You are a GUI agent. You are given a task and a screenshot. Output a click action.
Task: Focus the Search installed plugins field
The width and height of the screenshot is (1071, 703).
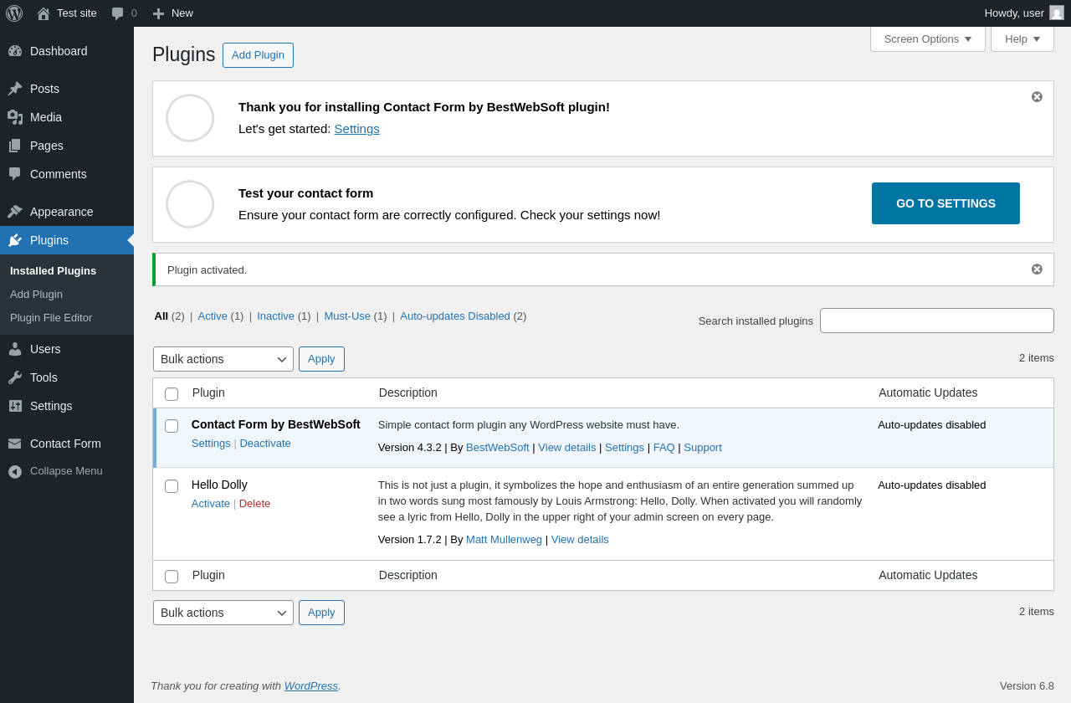coord(936,321)
